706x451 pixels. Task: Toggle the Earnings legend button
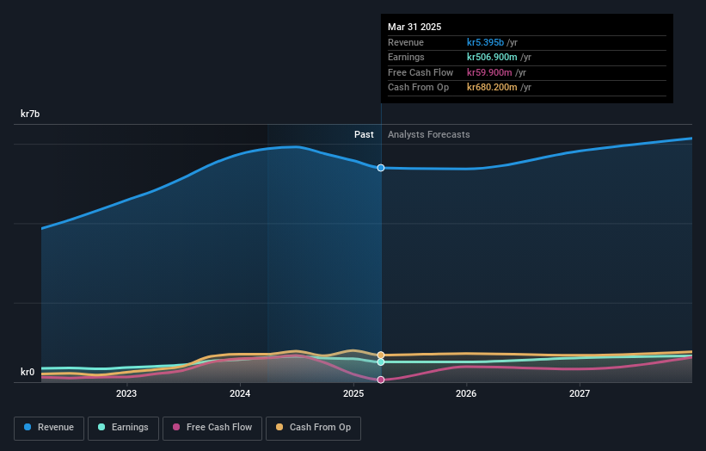point(123,428)
